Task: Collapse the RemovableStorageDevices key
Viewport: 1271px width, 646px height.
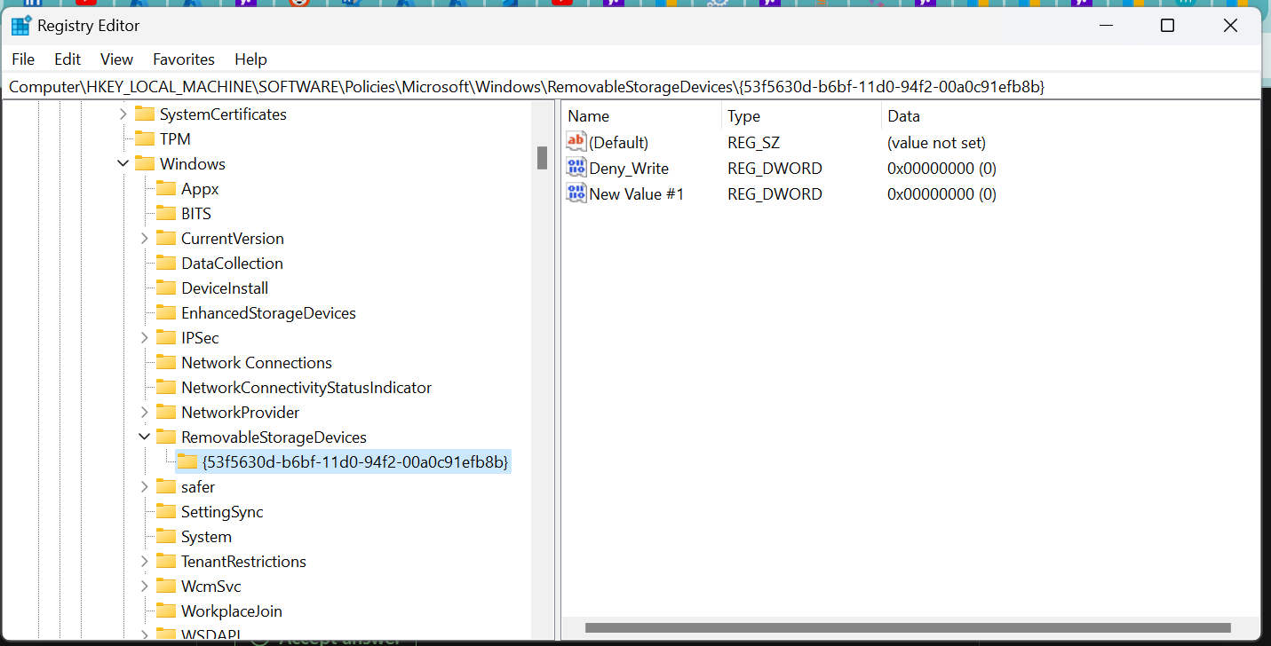Action: pyautogui.click(x=145, y=437)
